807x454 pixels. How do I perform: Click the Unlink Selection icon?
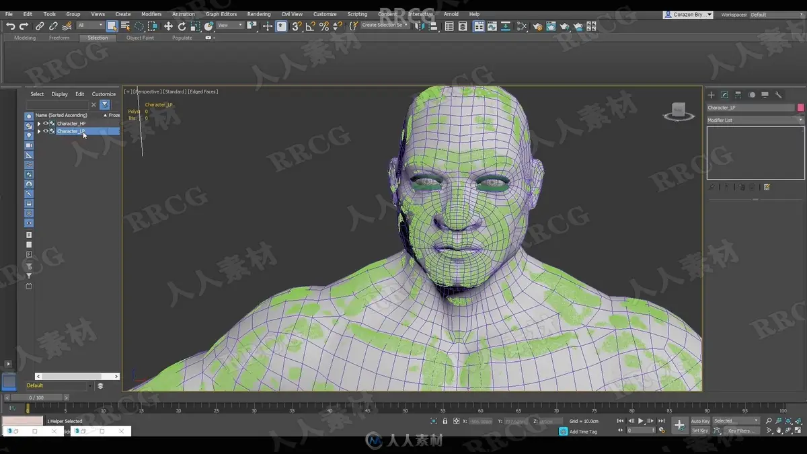pos(53,26)
